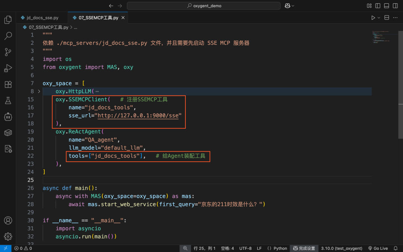Toggle the bottom panel layout button
This screenshot has width=403, height=252.
(387, 6)
